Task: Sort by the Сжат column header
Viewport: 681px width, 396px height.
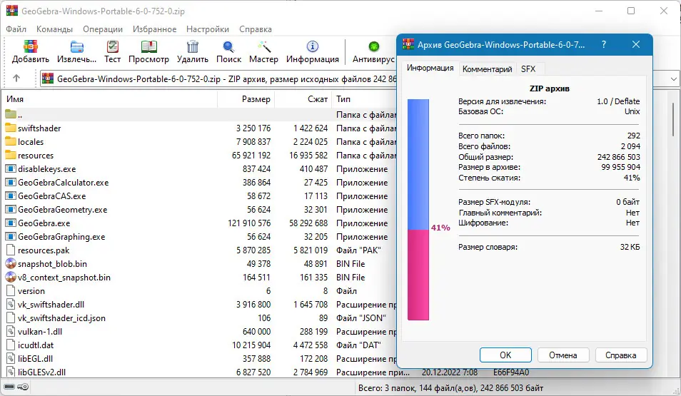Action: click(x=303, y=99)
